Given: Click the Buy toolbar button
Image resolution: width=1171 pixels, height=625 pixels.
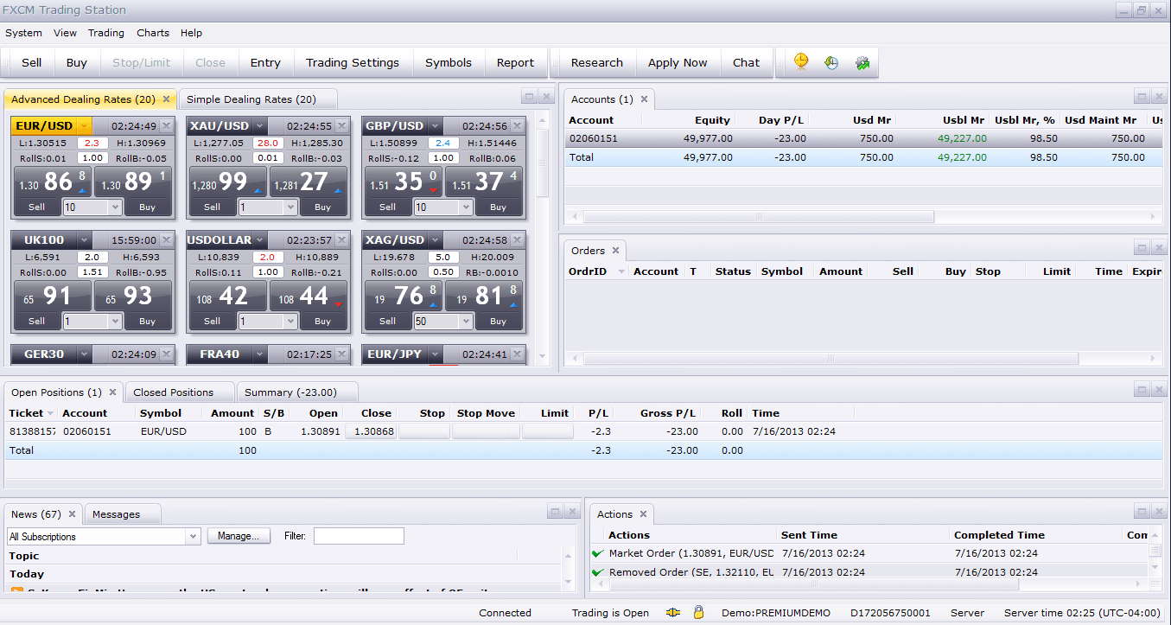Looking at the screenshot, I should 77,62.
